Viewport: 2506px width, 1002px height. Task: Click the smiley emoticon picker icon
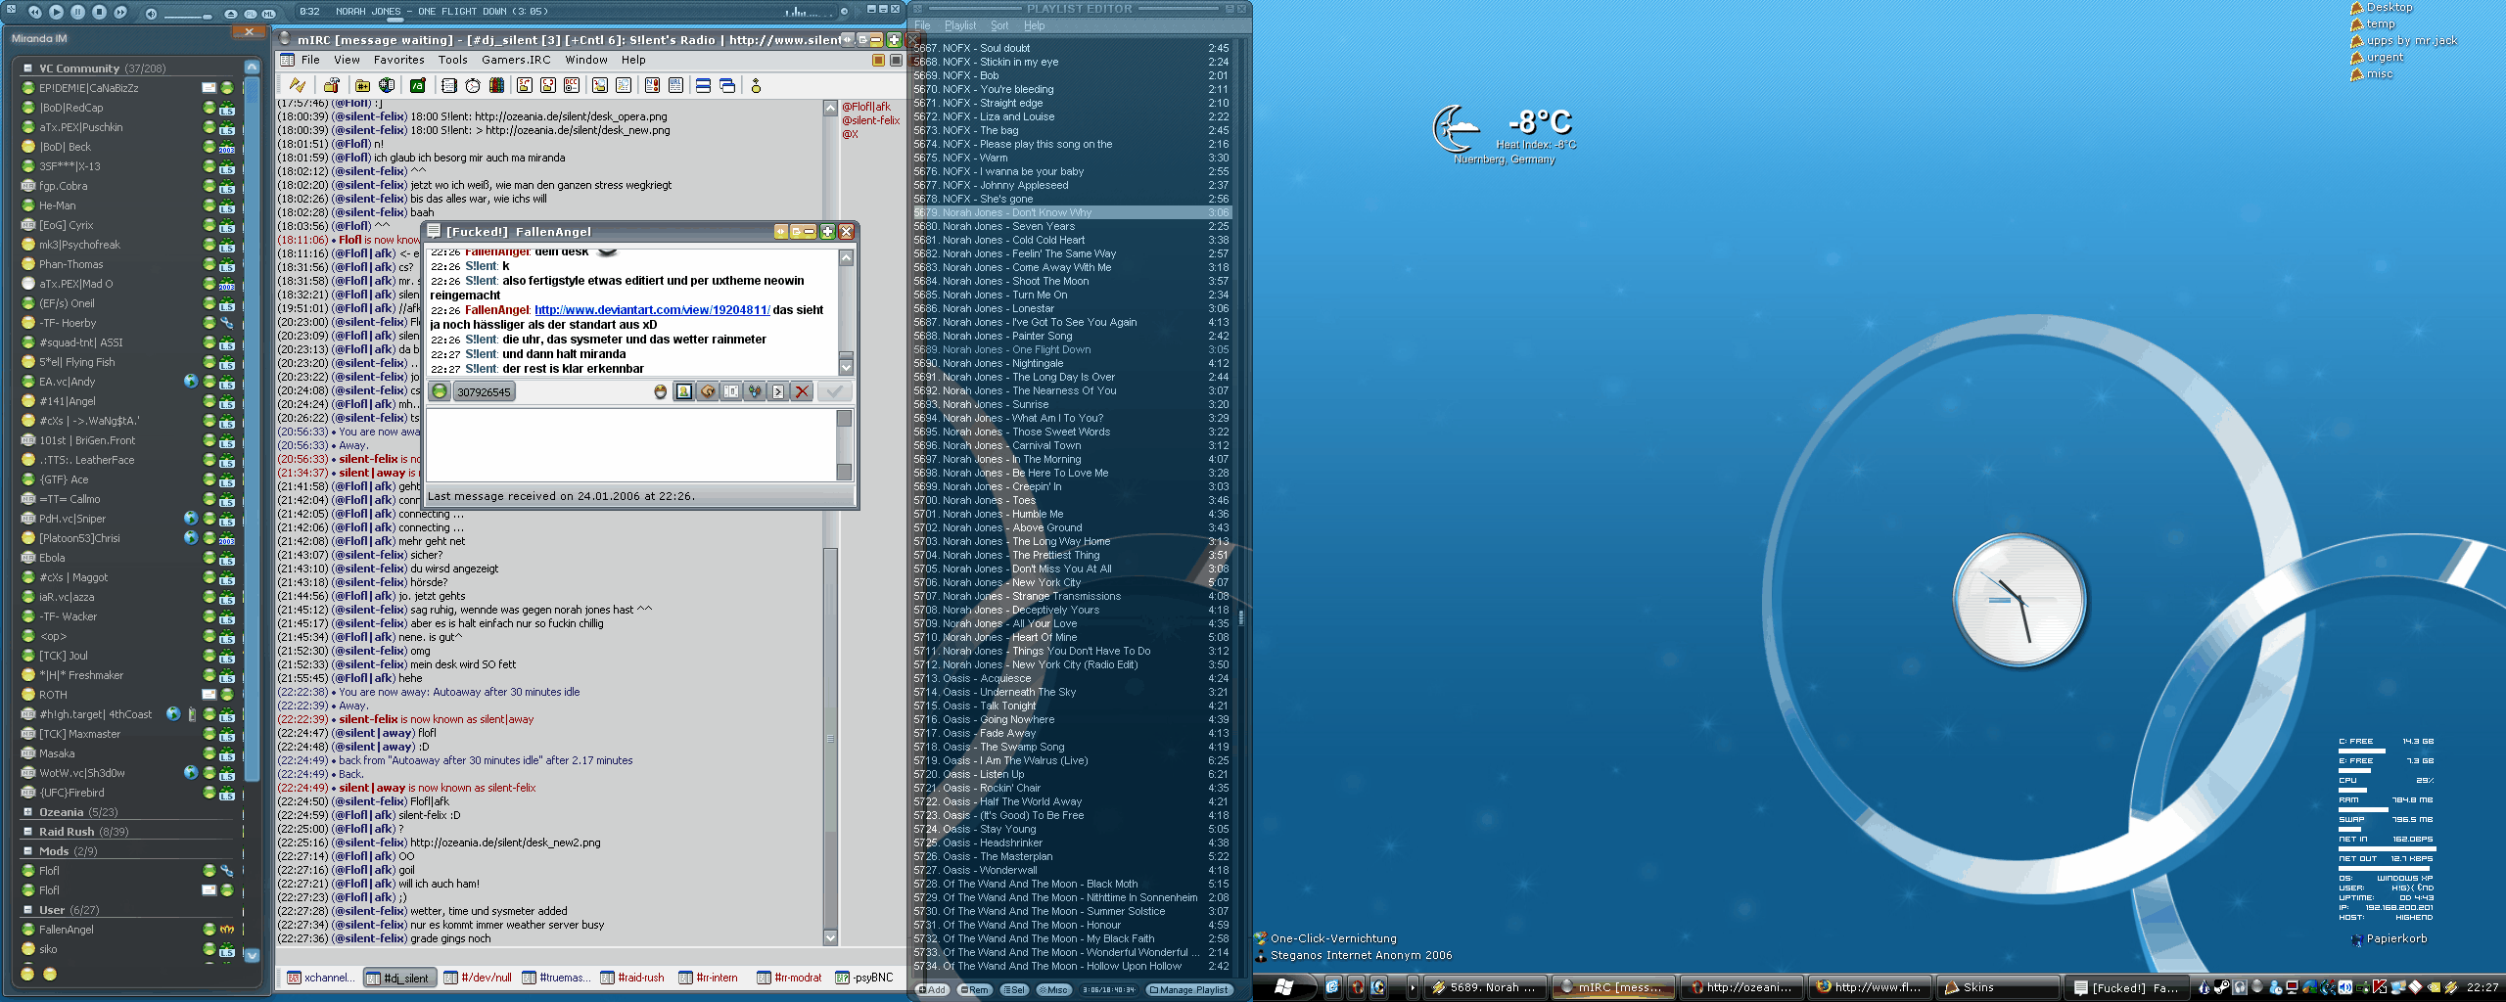tap(661, 392)
